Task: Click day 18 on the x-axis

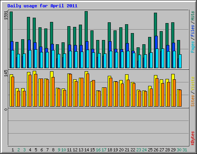Action: pos(110,150)
